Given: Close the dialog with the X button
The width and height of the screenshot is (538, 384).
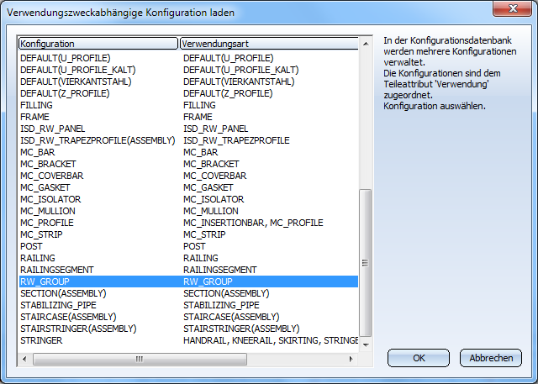Looking at the screenshot, I should click(x=512, y=8).
